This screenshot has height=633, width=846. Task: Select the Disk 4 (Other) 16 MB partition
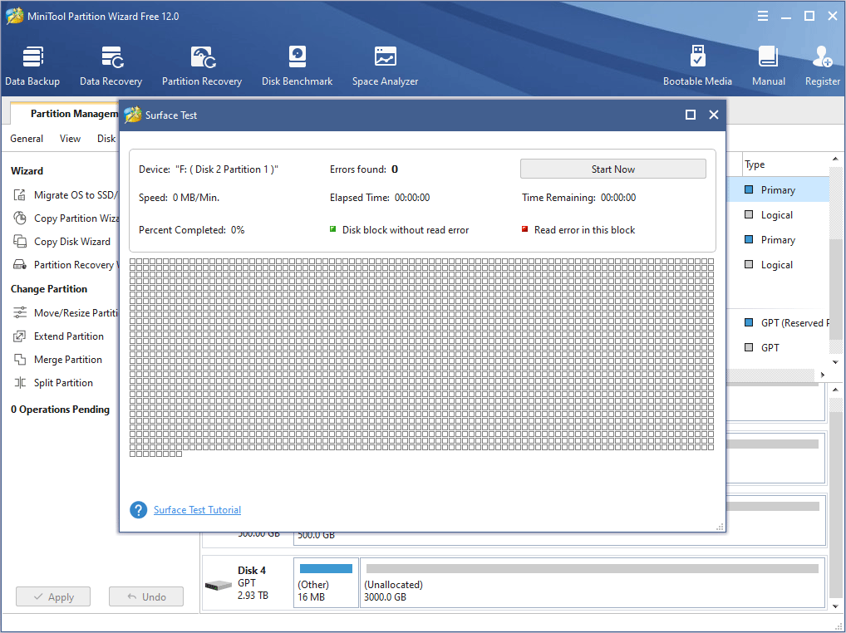(x=326, y=583)
